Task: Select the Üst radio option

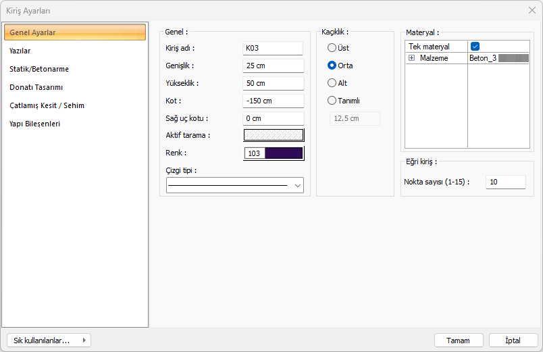Action: tap(332, 48)
